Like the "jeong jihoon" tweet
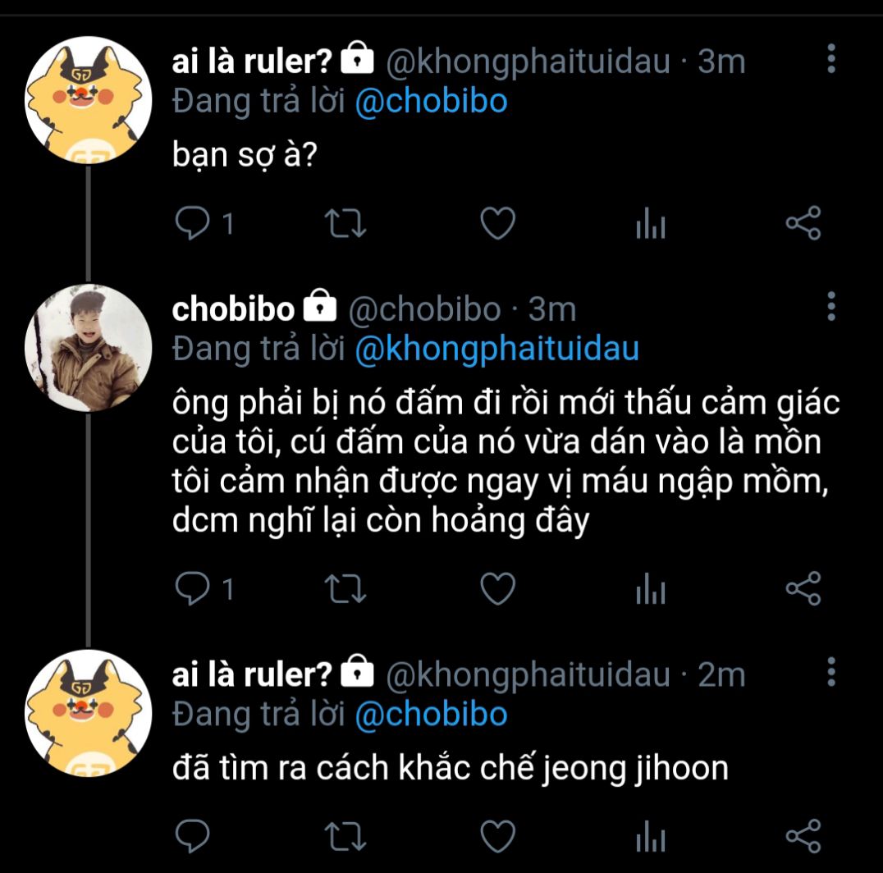The width and height of the screenshot is (883, 873). tap(497, 836)
